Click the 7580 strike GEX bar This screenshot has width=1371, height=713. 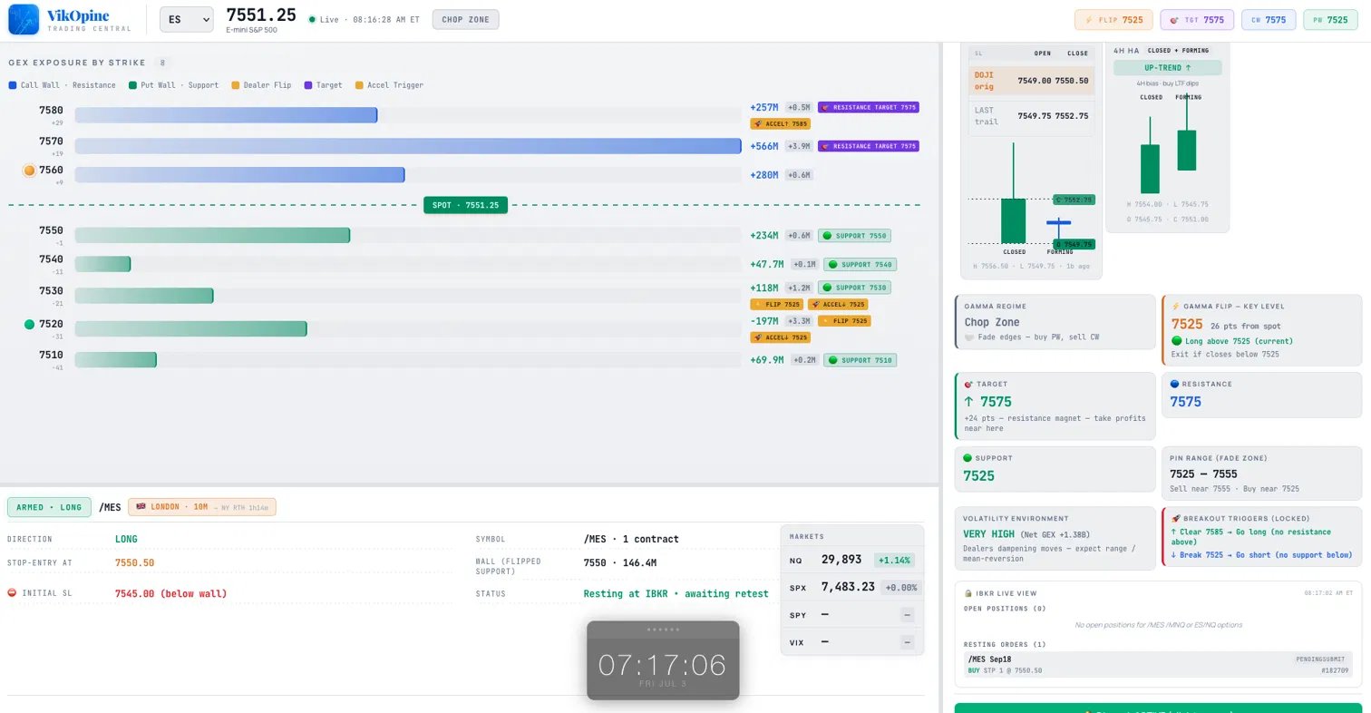point(226,115)
